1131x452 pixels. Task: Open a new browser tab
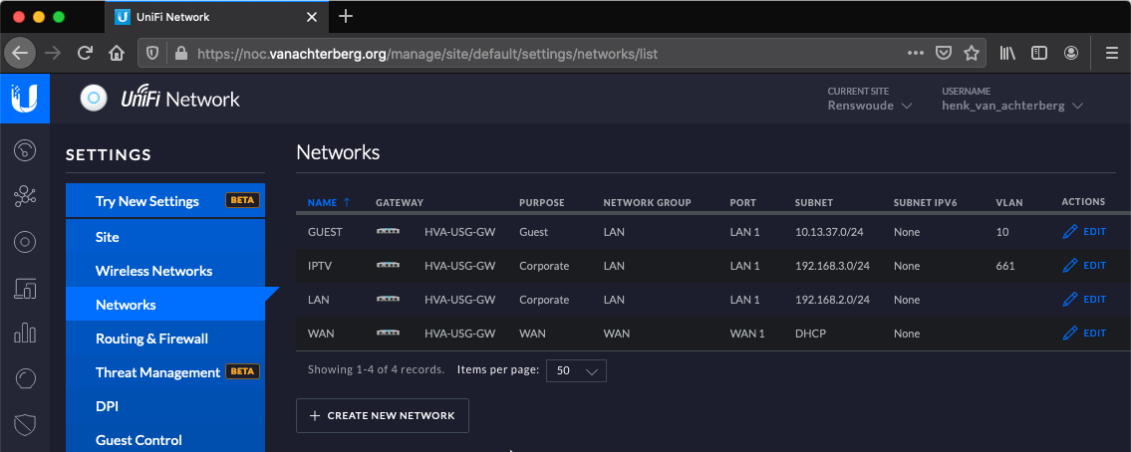click(346, 16)
